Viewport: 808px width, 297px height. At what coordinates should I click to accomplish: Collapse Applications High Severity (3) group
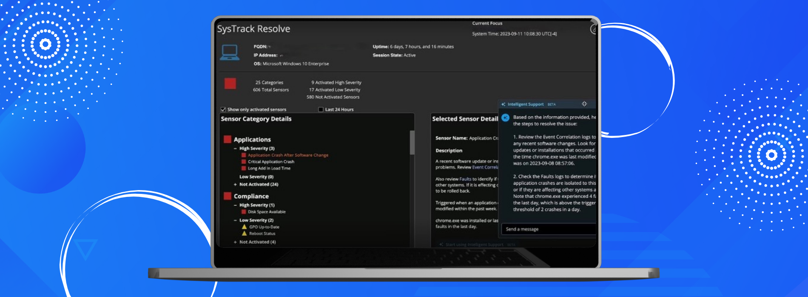coord(235,148)
